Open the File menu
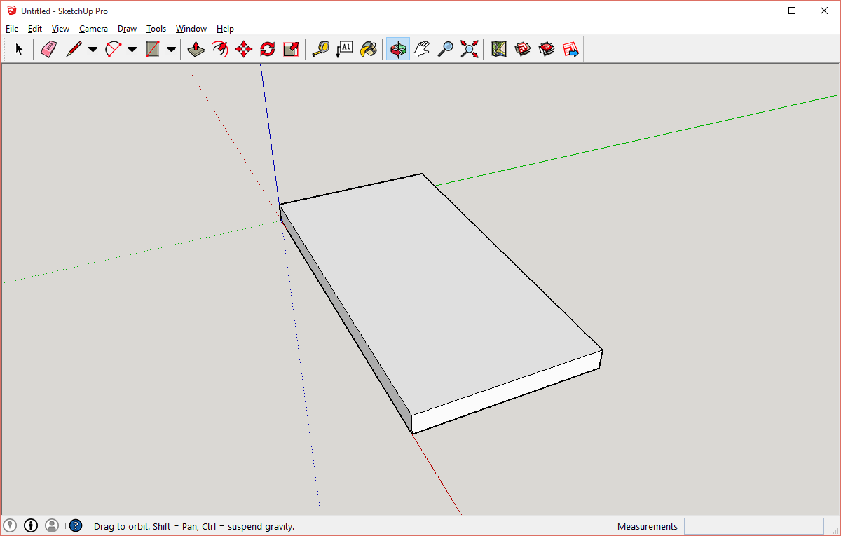Viewport: 841px width, 536px height. pos(12,29)
